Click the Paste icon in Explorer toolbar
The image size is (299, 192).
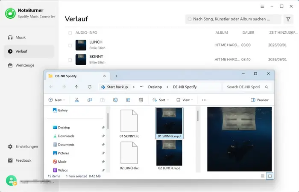click(103, 100)
